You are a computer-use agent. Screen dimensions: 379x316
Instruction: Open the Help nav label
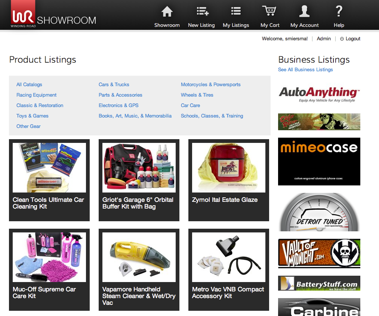[x=339, y=25]
